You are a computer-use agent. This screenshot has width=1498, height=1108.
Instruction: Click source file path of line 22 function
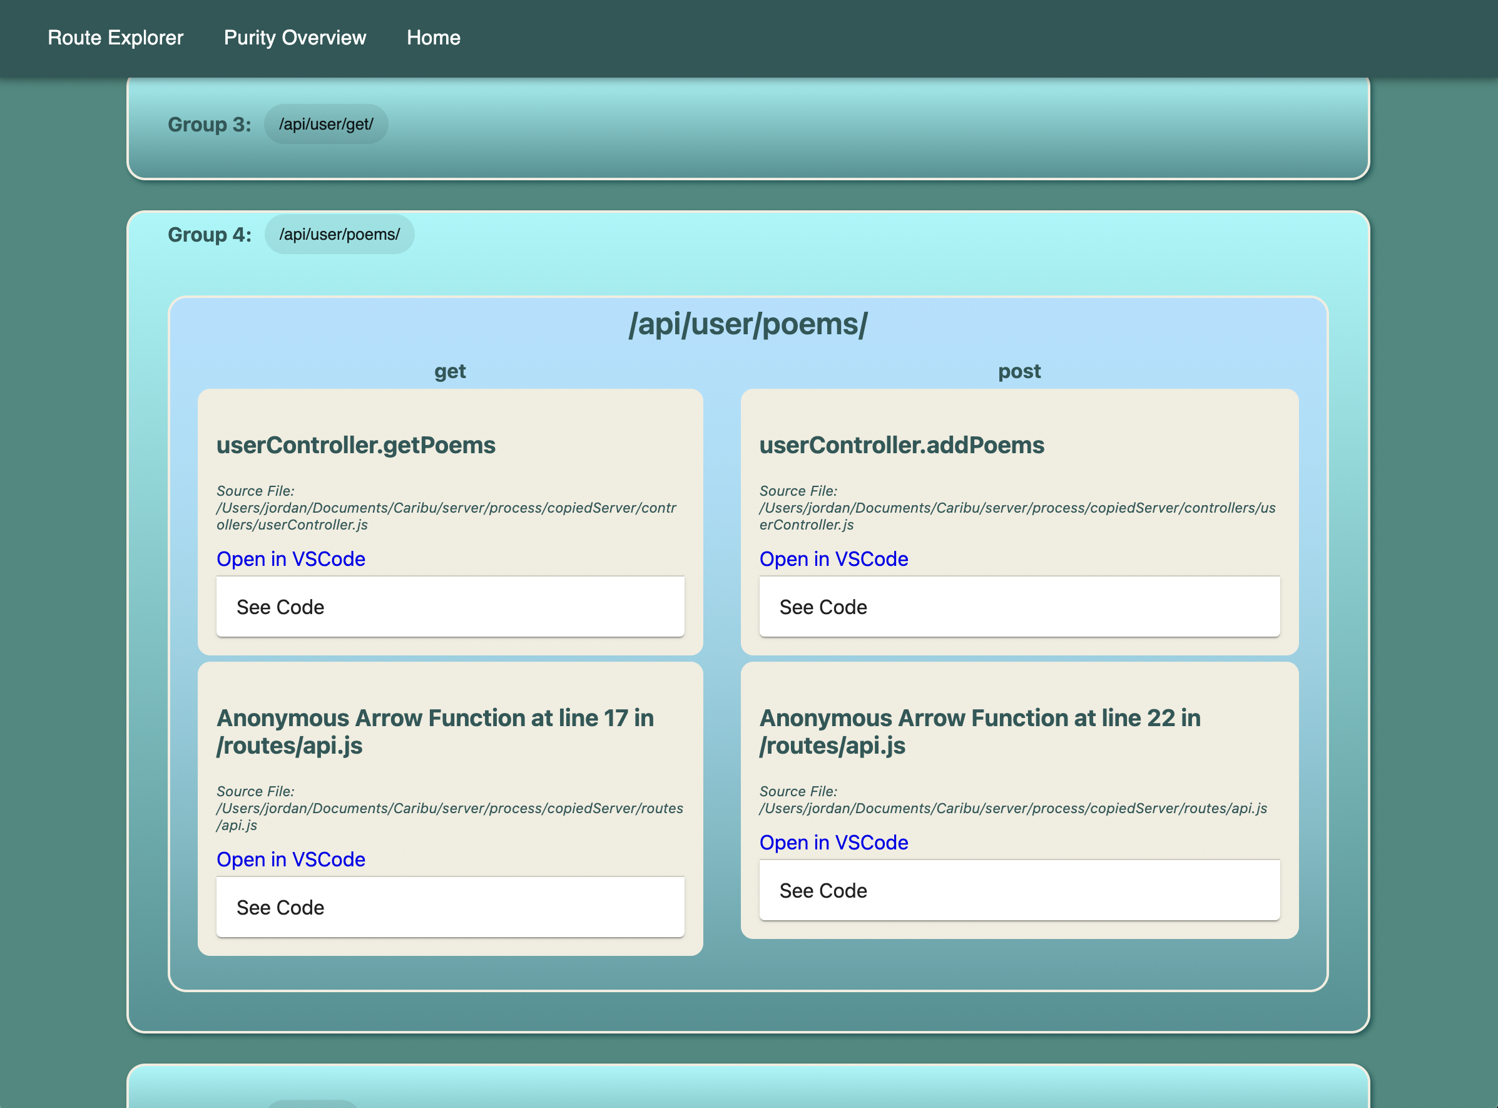1012,808
